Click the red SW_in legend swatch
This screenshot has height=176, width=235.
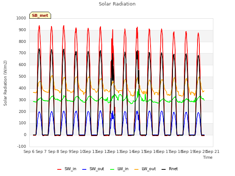click(x=59, y=169)
